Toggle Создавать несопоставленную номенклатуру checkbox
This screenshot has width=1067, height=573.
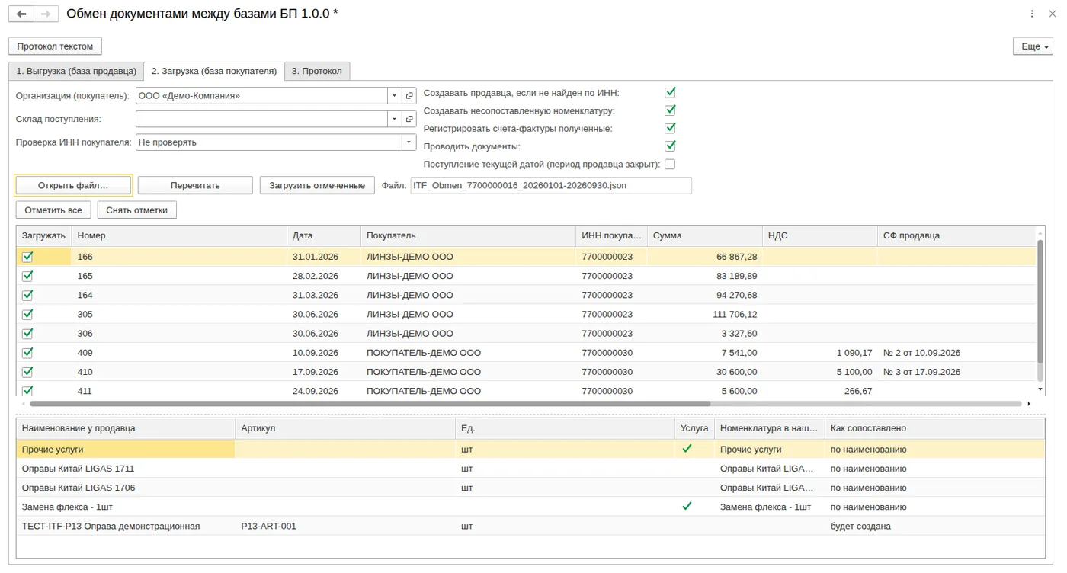[670, 110]
